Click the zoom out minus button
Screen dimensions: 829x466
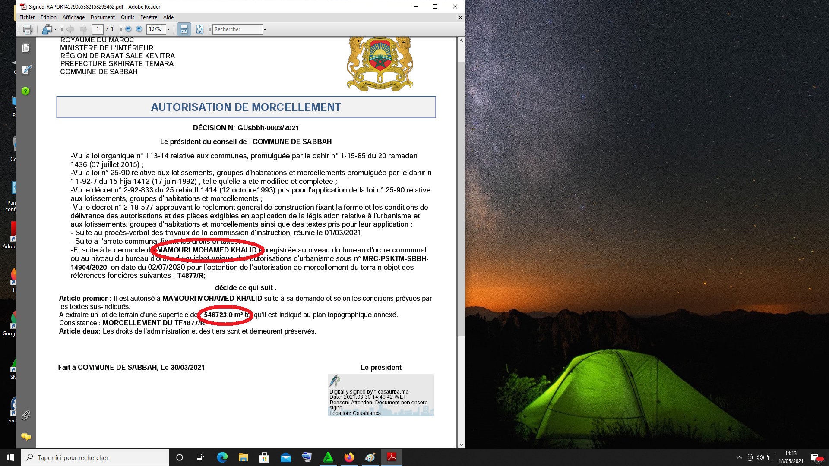[128, 29]
